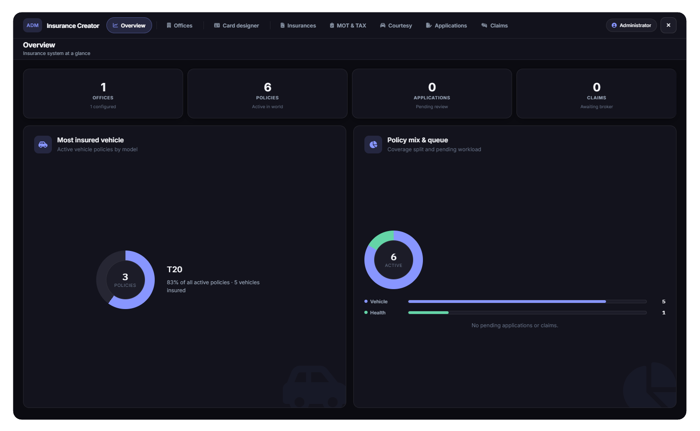Image resolution: width=700 pixels, height=431 pixels.
Task: Click the Vehicle count value 5
Action: pyautogui.click(x=664, y=302)
